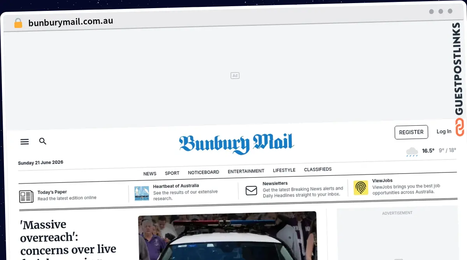Open the search magnifier icon
Viewport: 467px width, 260px height.
[43, 141]
